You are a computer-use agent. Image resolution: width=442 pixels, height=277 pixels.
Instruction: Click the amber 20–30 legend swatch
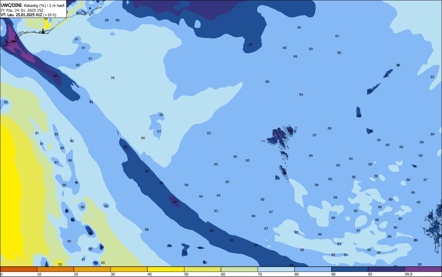coord(92,269)
